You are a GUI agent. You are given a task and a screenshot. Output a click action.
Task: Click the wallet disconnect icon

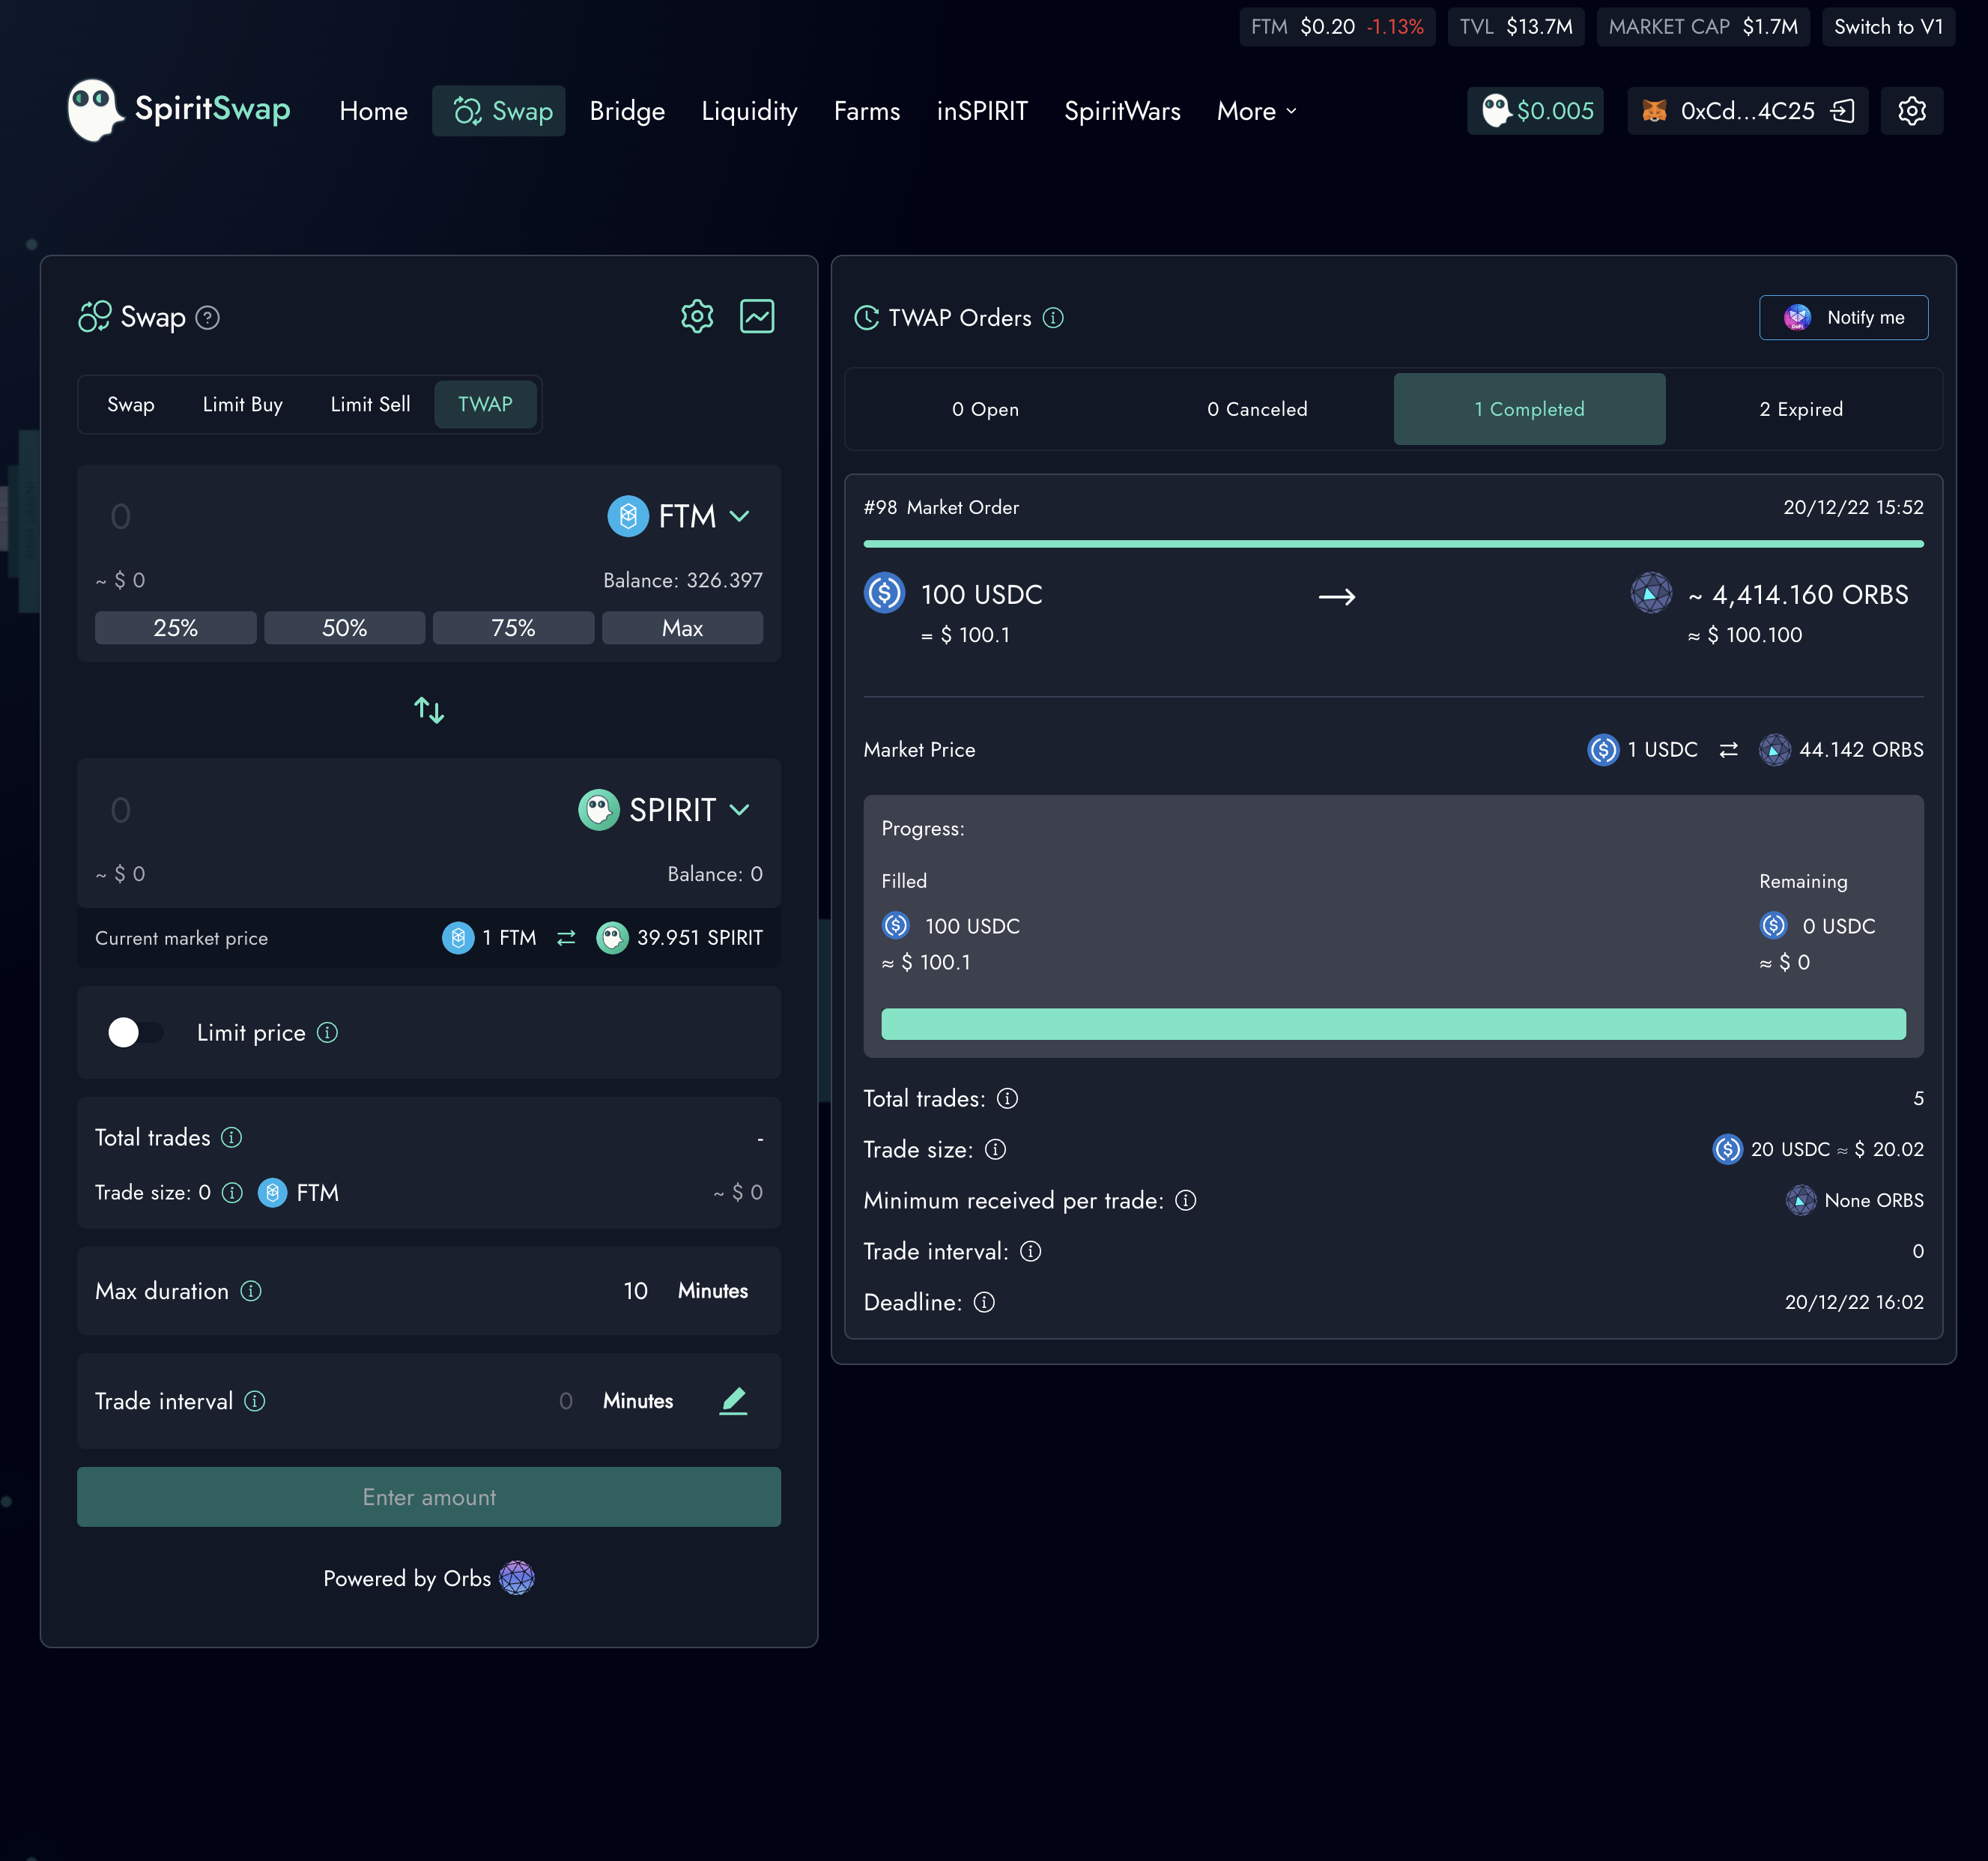[x=1842, y=111]
